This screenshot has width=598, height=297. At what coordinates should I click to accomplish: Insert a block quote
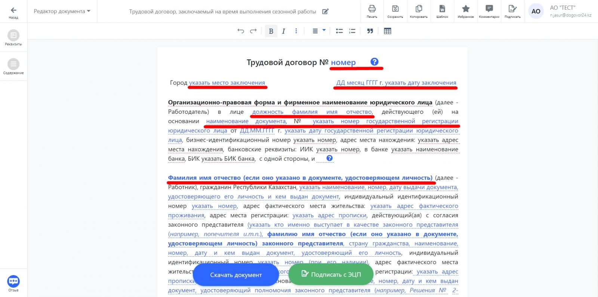pos(370,31)
